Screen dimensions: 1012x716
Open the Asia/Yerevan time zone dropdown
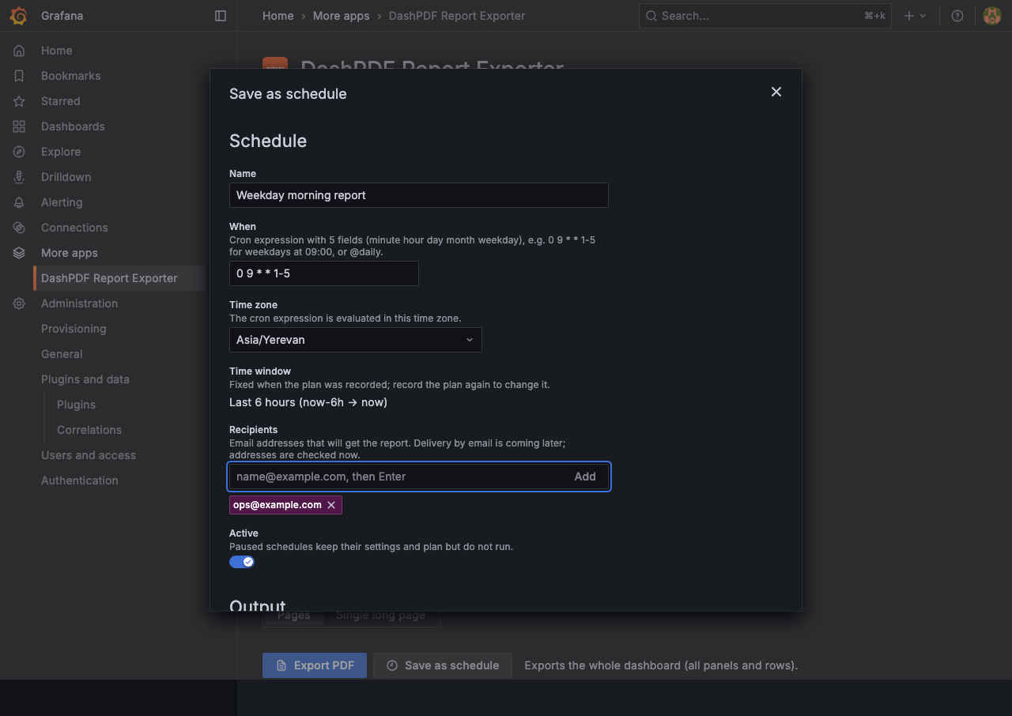click(356, 340)
